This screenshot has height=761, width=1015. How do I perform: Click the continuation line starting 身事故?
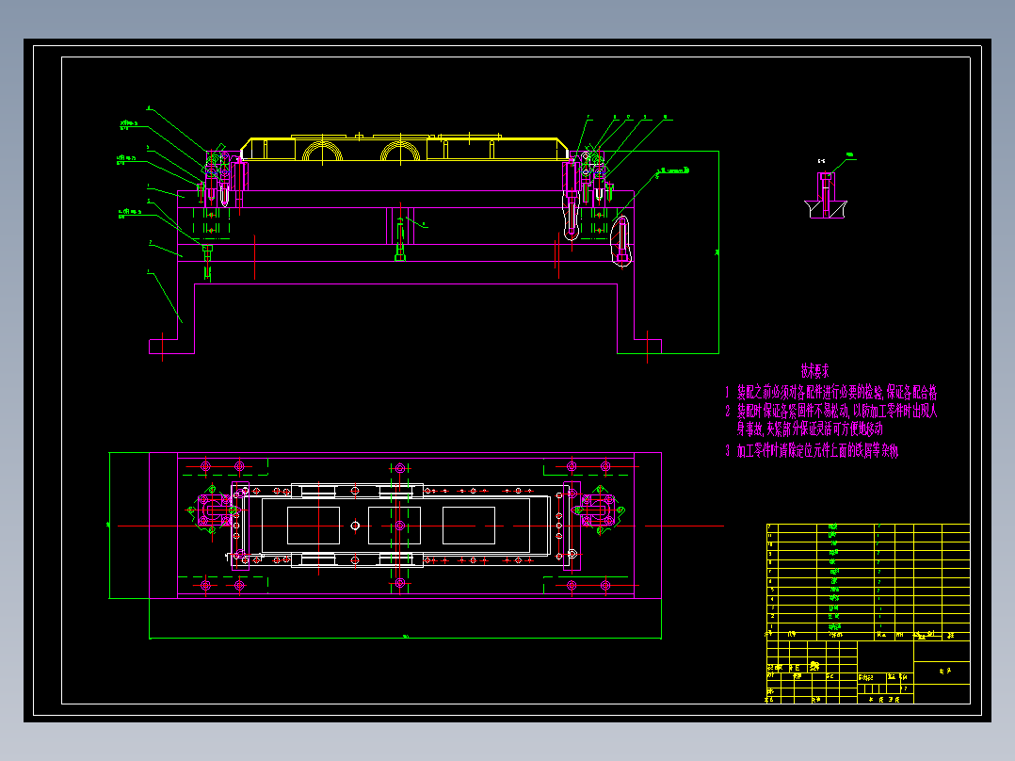pos(810,429)
